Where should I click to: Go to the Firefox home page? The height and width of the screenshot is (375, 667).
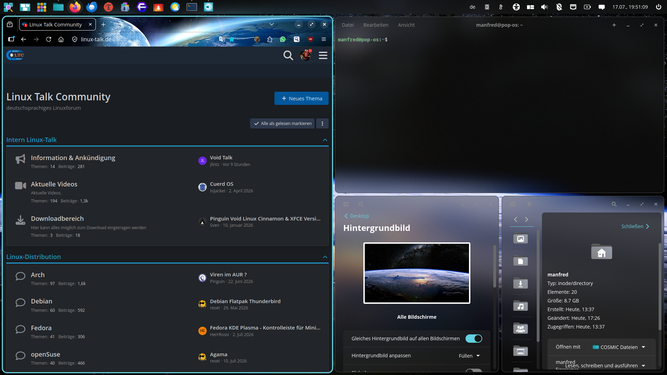click(61, 39)
